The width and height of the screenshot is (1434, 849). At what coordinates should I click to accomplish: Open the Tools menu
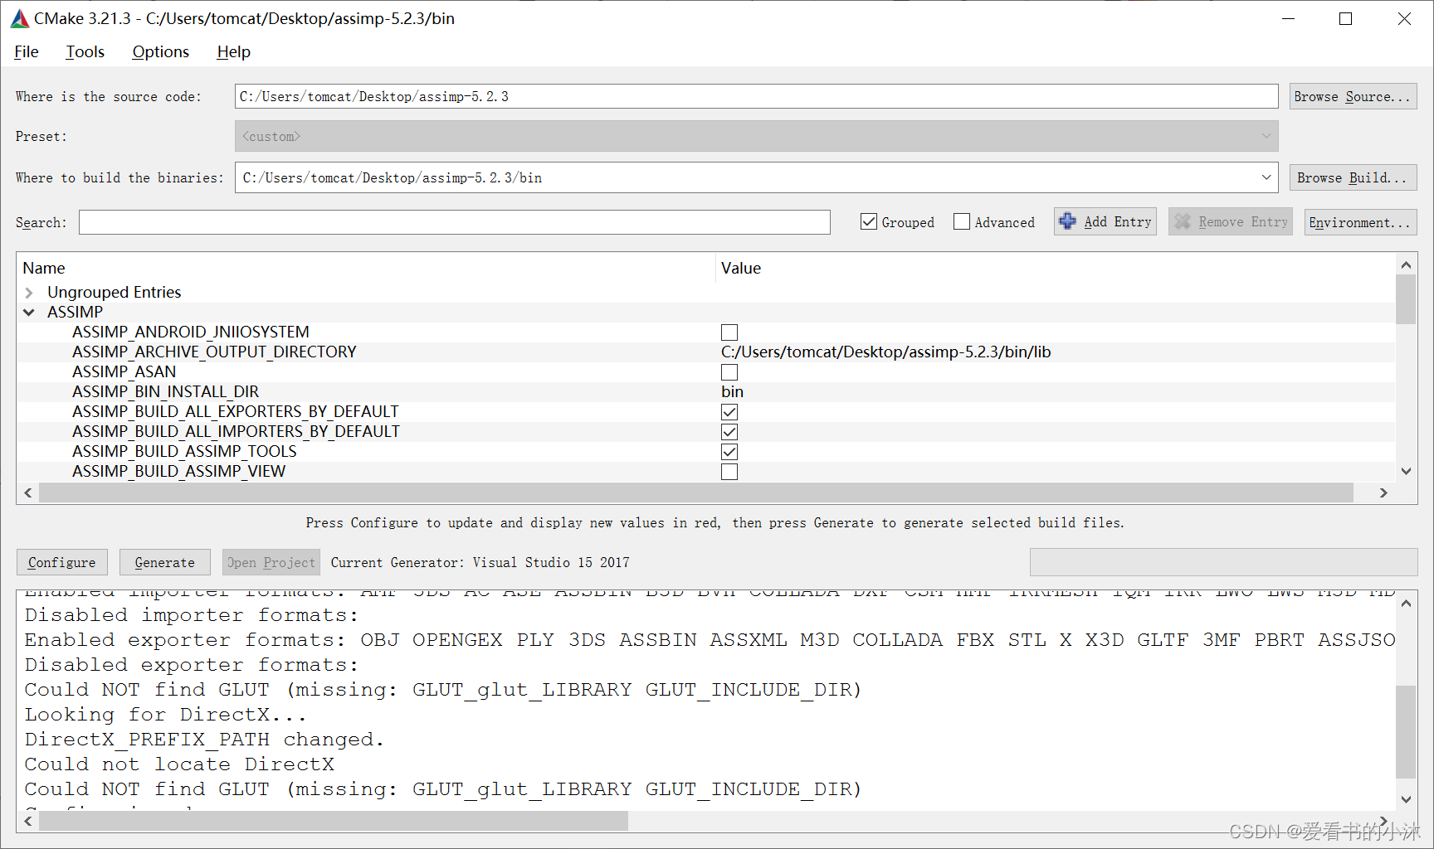tap(85, 51)
